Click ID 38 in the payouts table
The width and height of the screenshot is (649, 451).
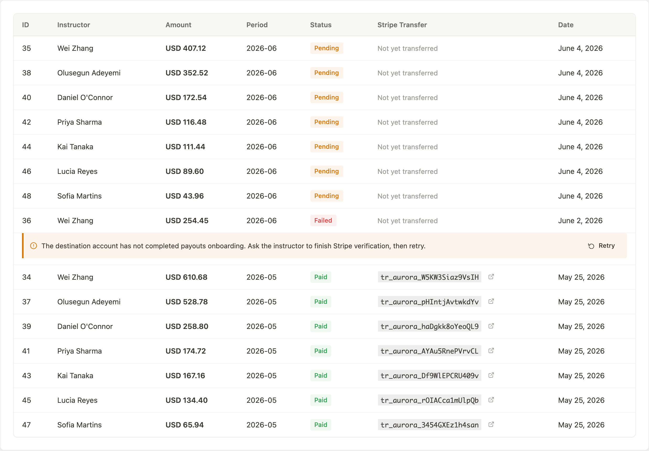pos(26,73)
